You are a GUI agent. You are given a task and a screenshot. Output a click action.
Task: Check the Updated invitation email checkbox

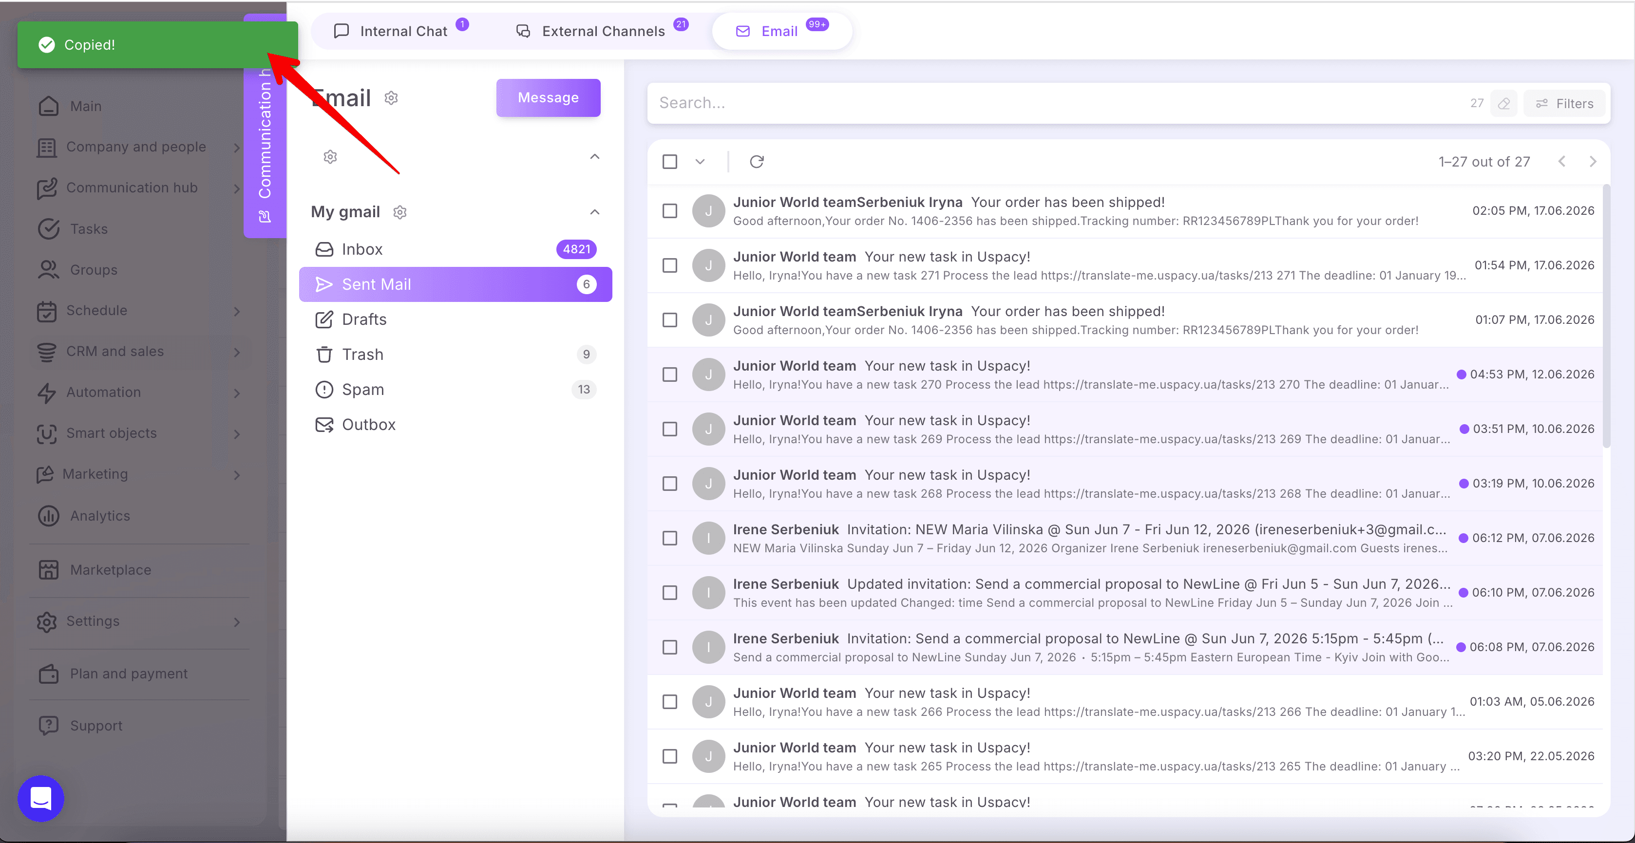(669, 593)
